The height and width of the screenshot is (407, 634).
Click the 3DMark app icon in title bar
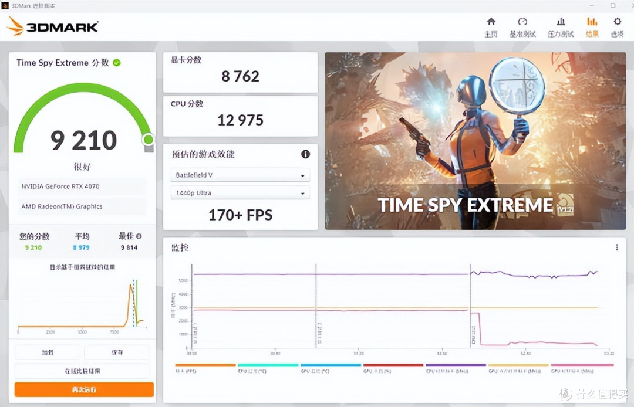pyautogui.click(x=5, y=5)
